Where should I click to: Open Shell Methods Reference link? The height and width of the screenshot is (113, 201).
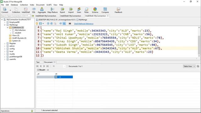84,24
